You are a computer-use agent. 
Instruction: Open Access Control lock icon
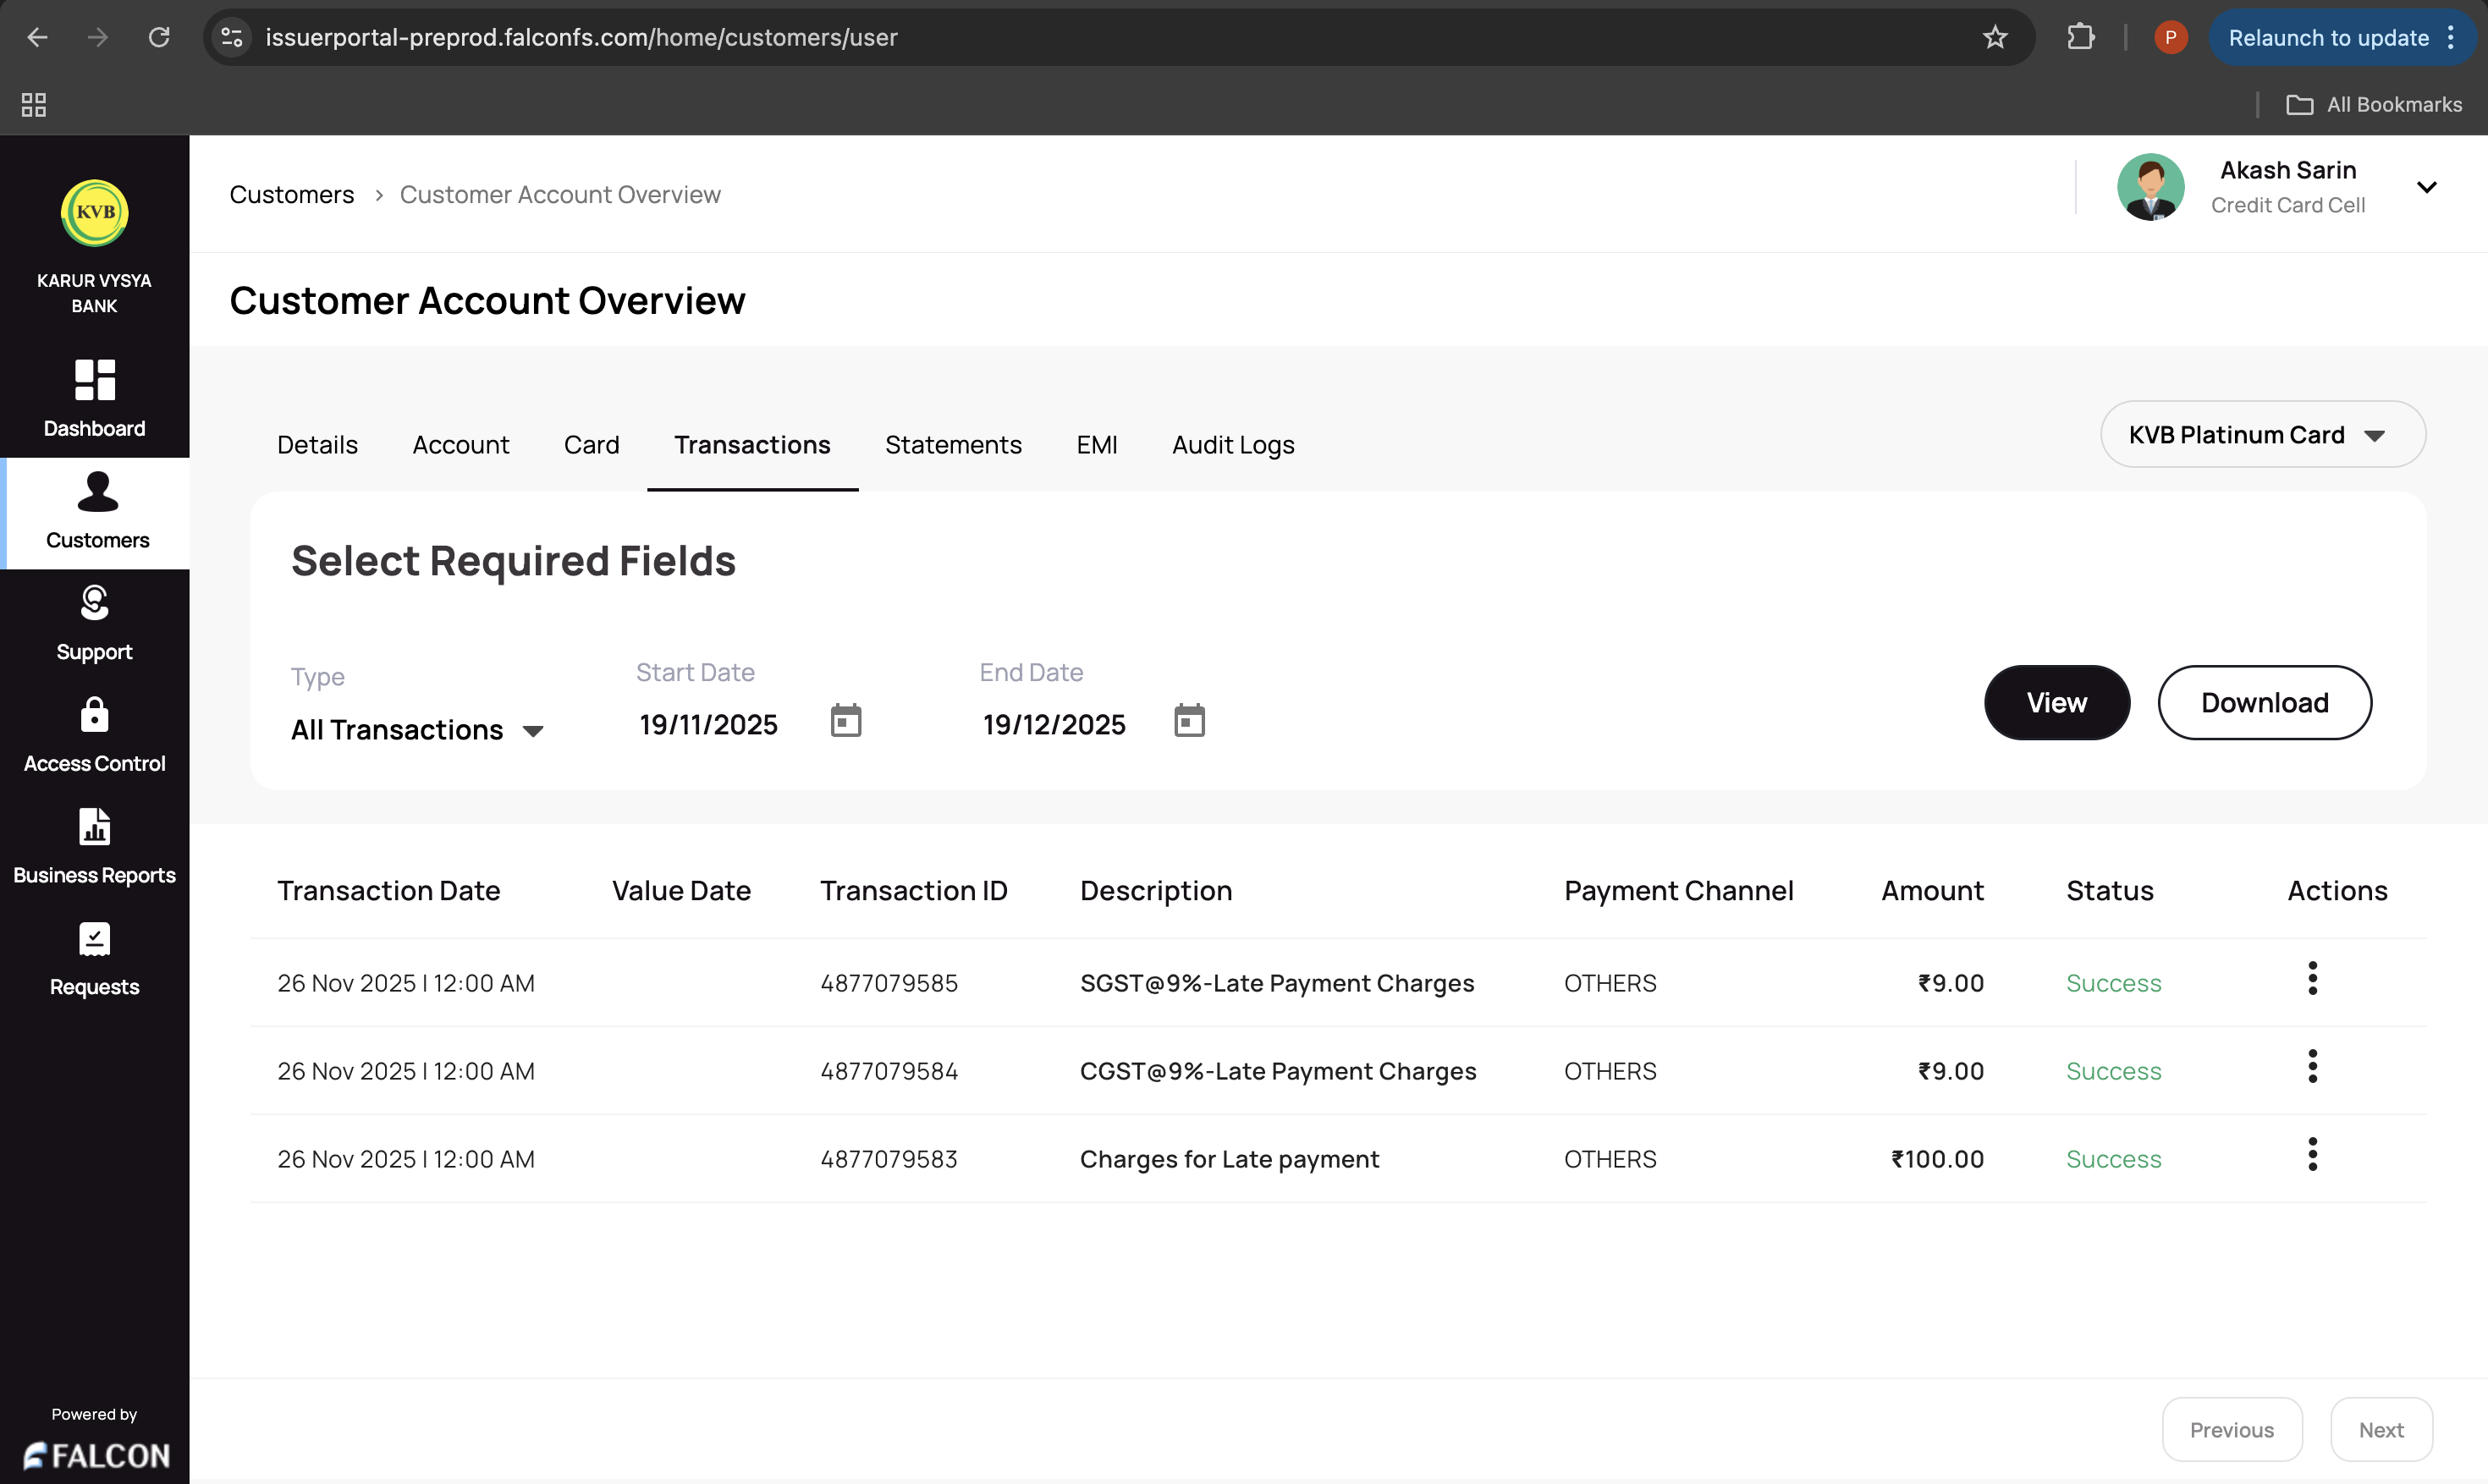(x=95, y=715)
